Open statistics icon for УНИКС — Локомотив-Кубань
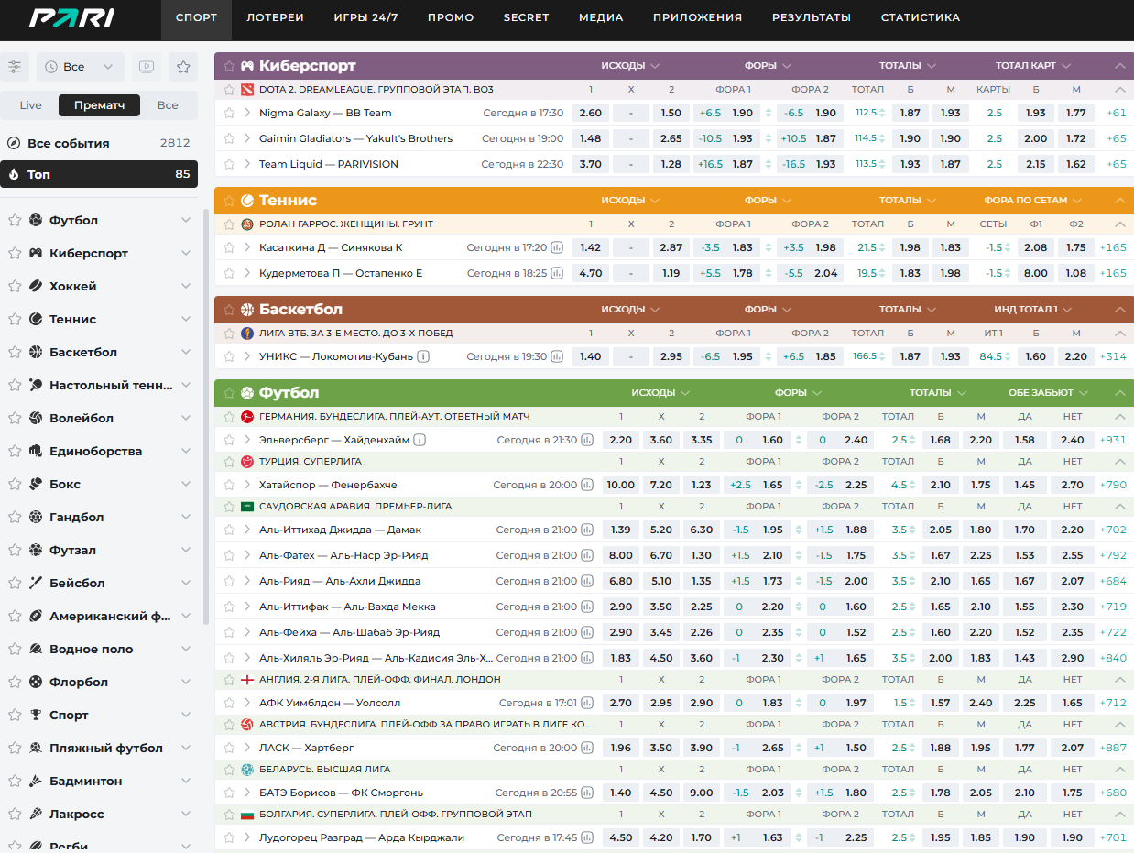This screenshot has width=1134, height=853. point(557,356)
